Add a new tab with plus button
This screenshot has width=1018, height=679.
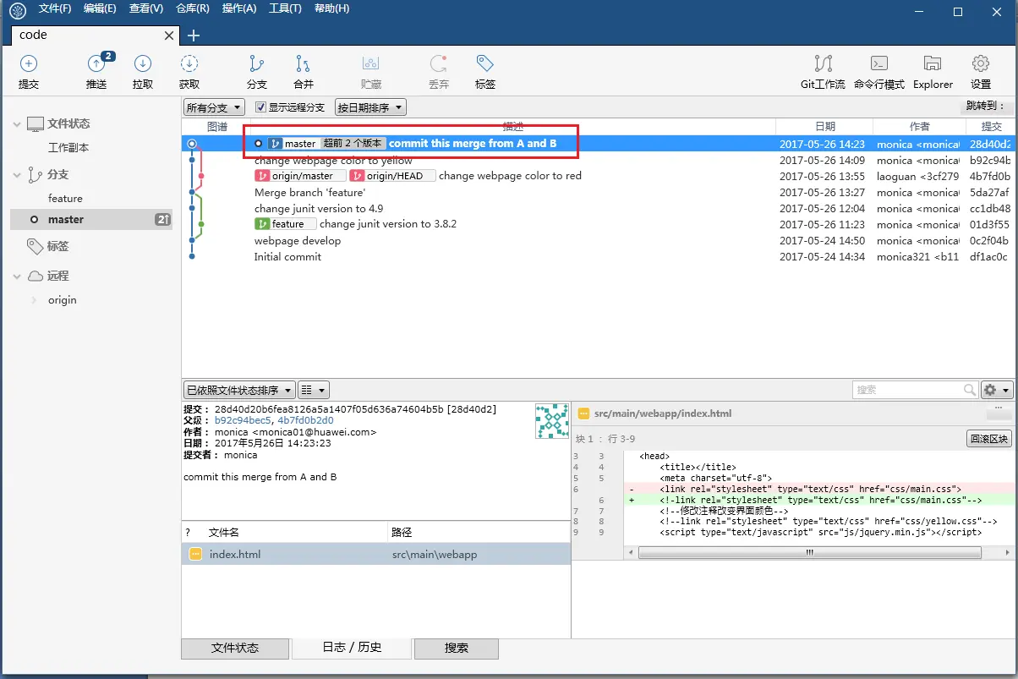[x=194, y=36]
